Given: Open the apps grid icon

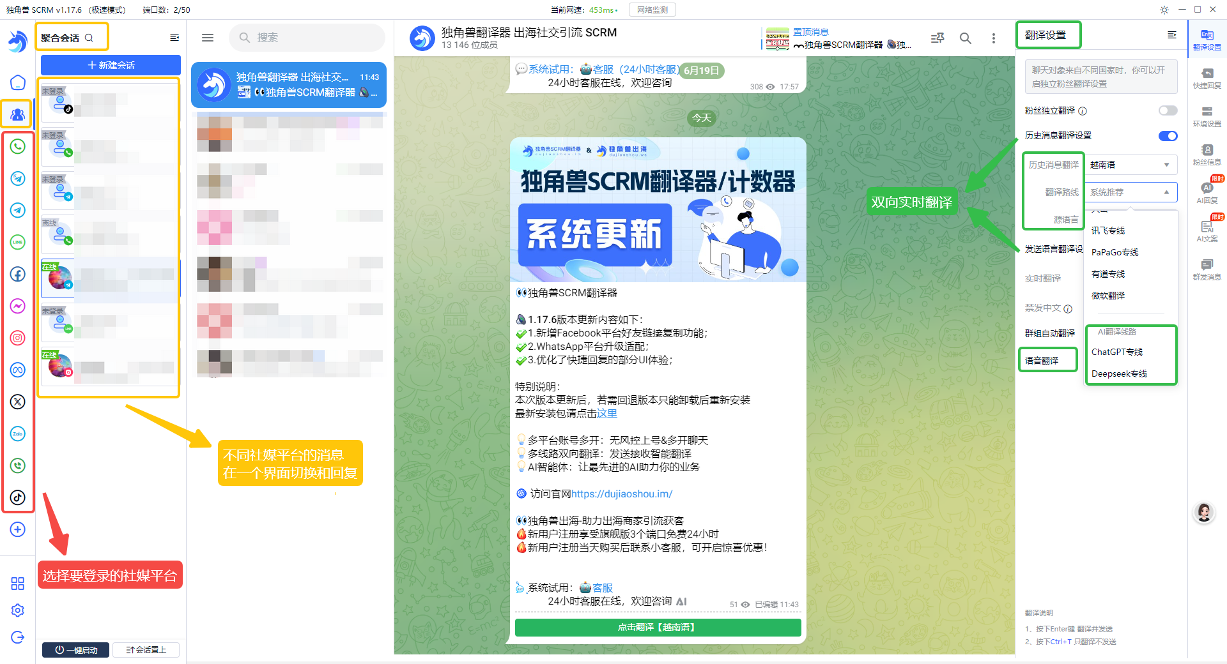Looking at the screenshot, I should coord(18,584).
